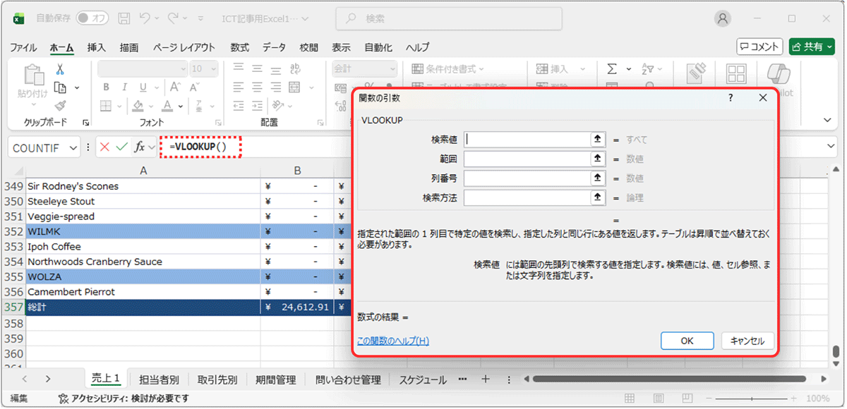This screenshot has height=409, width=847.
Task: Open the データ ribbon tab
Action: [273, 47]
